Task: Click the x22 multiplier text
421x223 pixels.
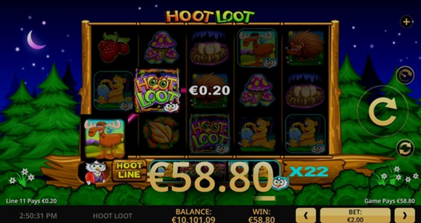Action: click(308, 172)
